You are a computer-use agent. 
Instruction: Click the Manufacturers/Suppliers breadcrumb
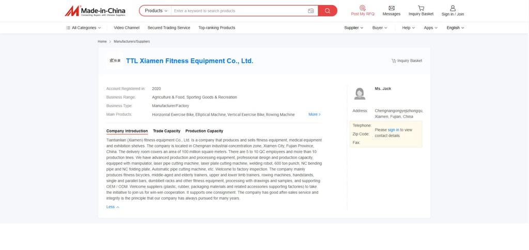click(x=132, y=41)
